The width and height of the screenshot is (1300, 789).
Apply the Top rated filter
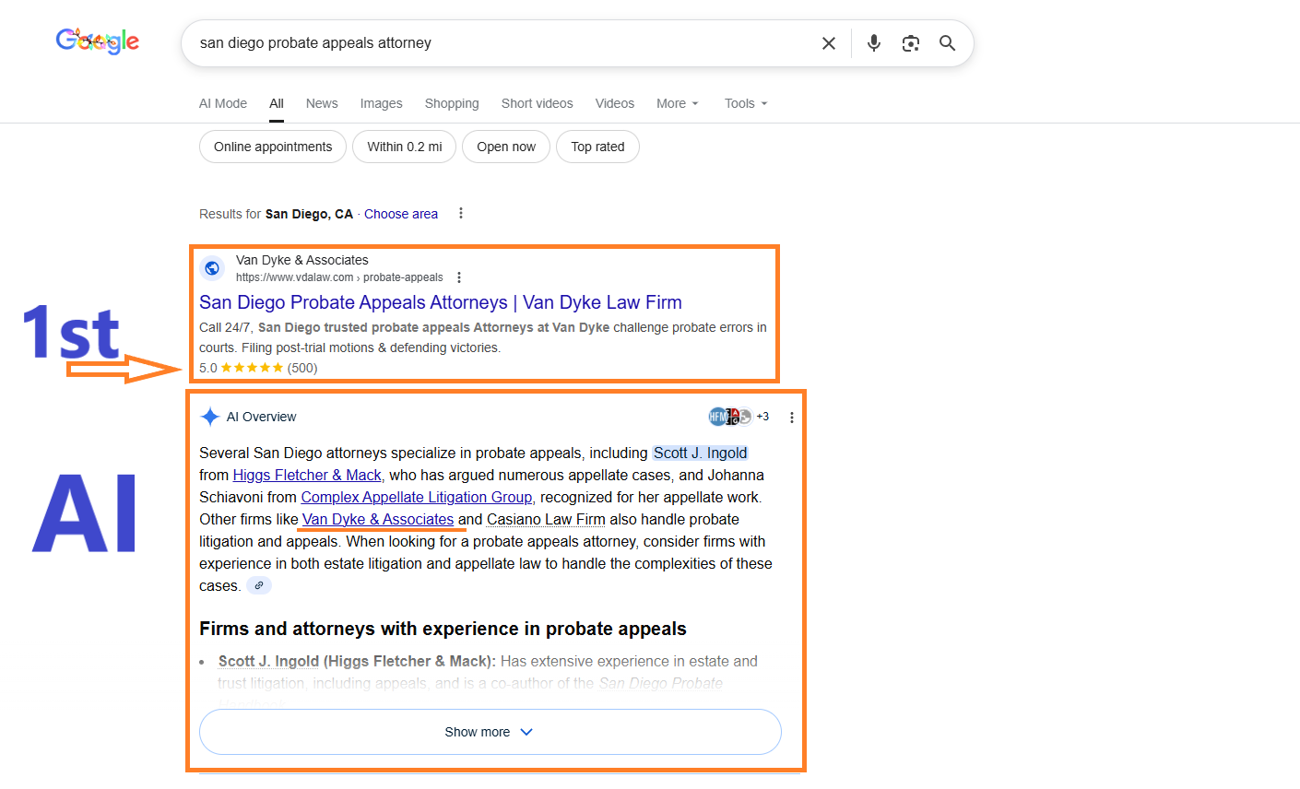[597, 147]
